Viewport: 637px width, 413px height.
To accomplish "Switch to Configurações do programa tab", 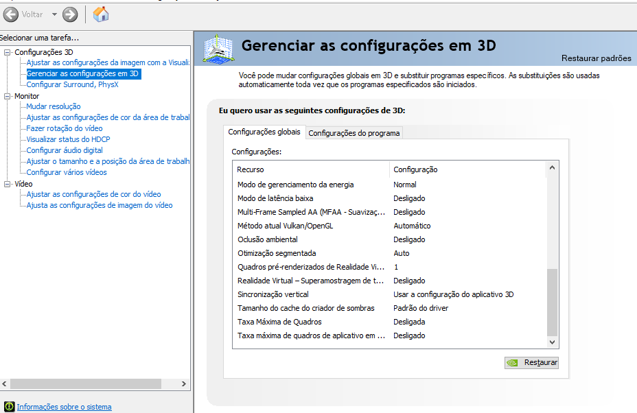I will (x=354, y=133).
